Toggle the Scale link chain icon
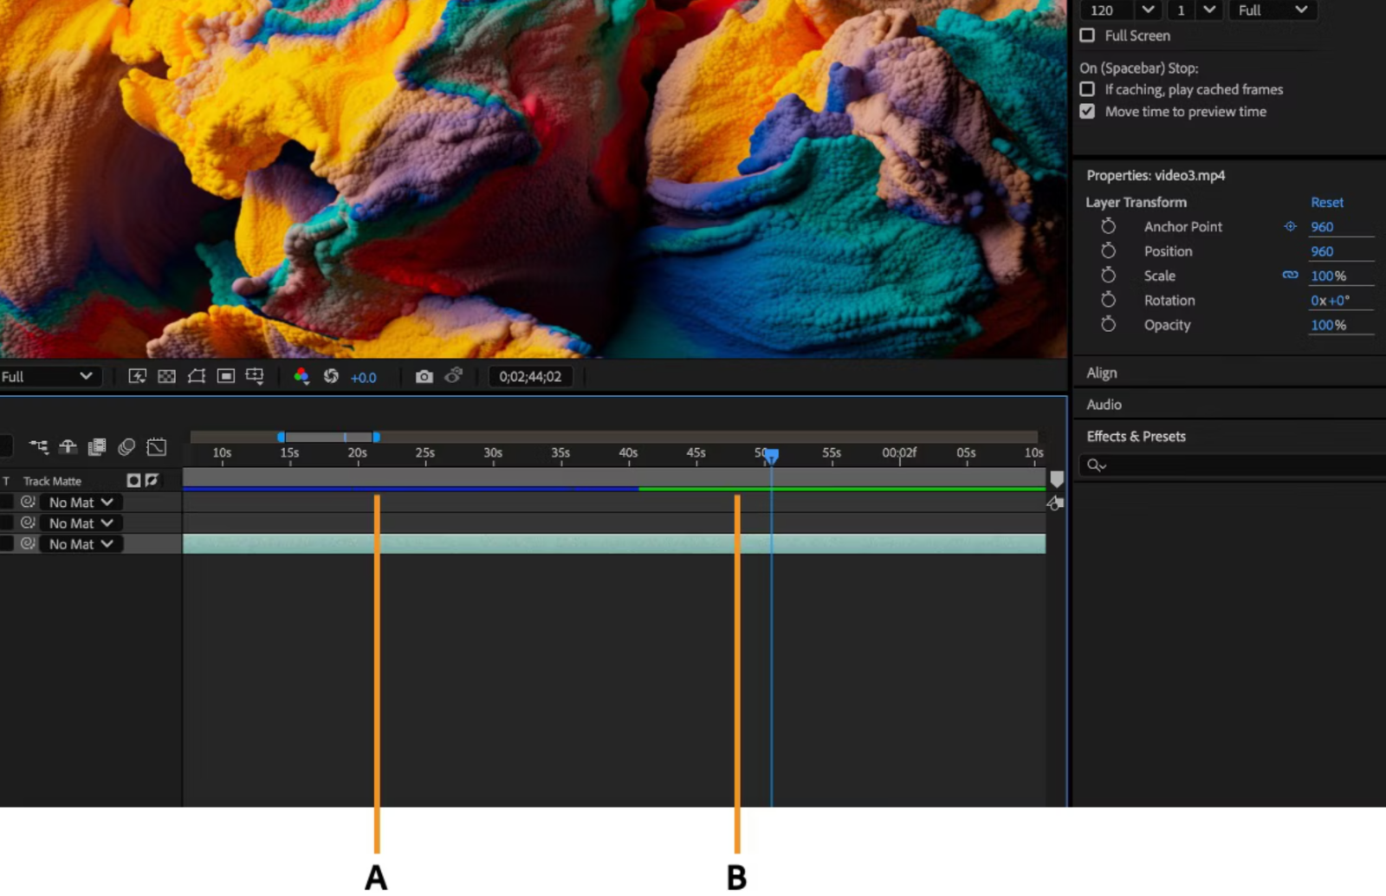 [x=1290, y=275]
